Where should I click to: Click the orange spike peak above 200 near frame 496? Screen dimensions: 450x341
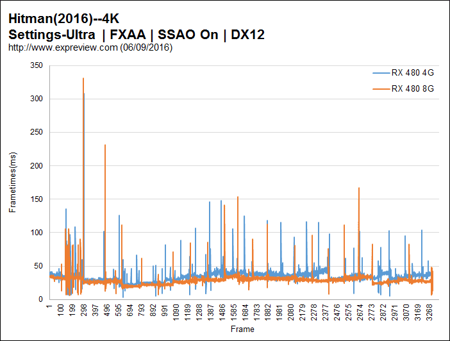tap(105, 145)
